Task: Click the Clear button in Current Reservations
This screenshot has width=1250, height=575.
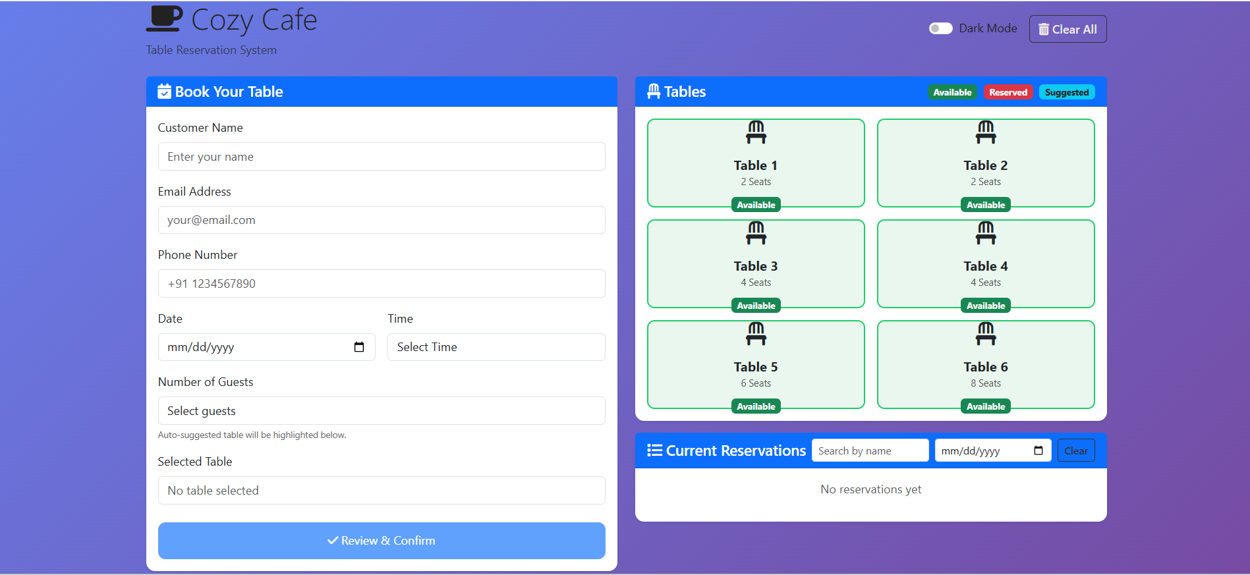Action: click(1075, 451)
